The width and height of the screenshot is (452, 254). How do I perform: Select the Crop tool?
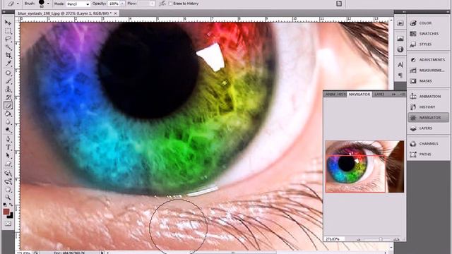point(8,55)
